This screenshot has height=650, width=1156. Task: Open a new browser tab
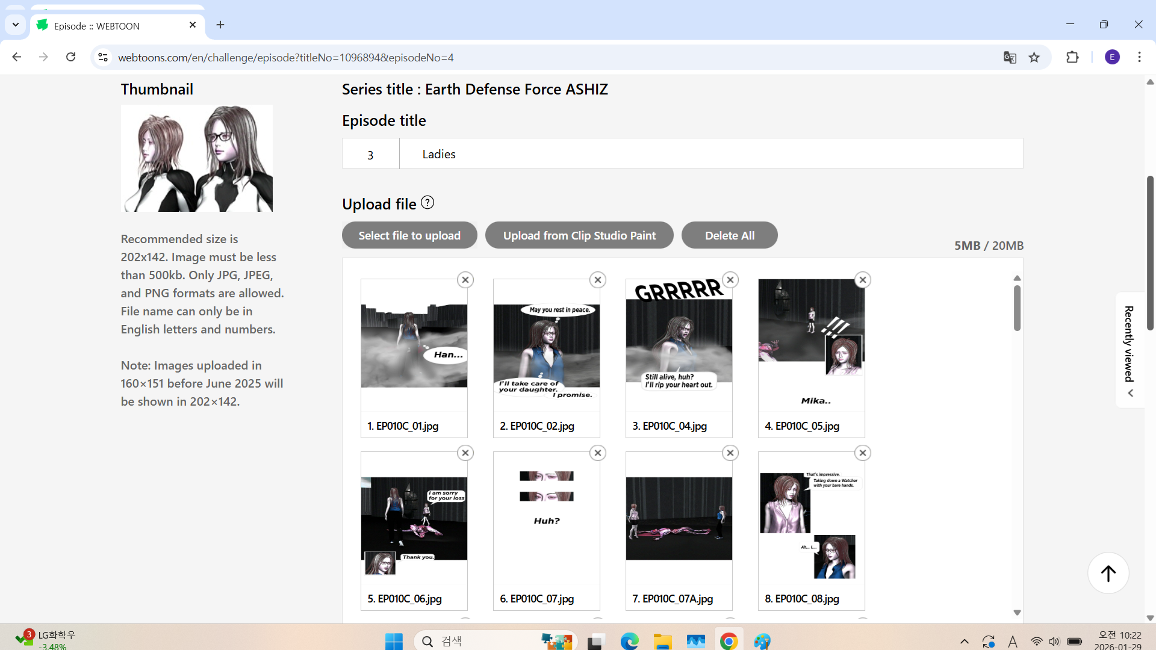tap(220, 25)
